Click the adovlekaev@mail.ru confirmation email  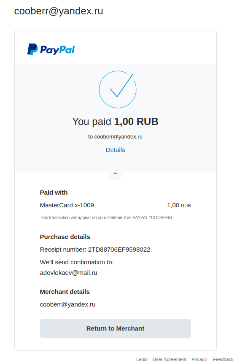tap(68, 273)
